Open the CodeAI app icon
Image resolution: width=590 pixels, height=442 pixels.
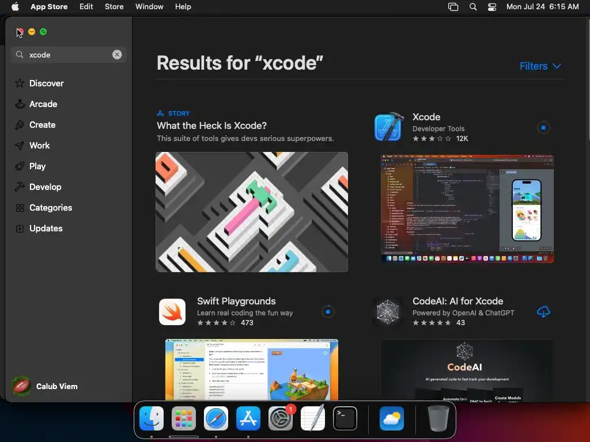coord(388,312)
